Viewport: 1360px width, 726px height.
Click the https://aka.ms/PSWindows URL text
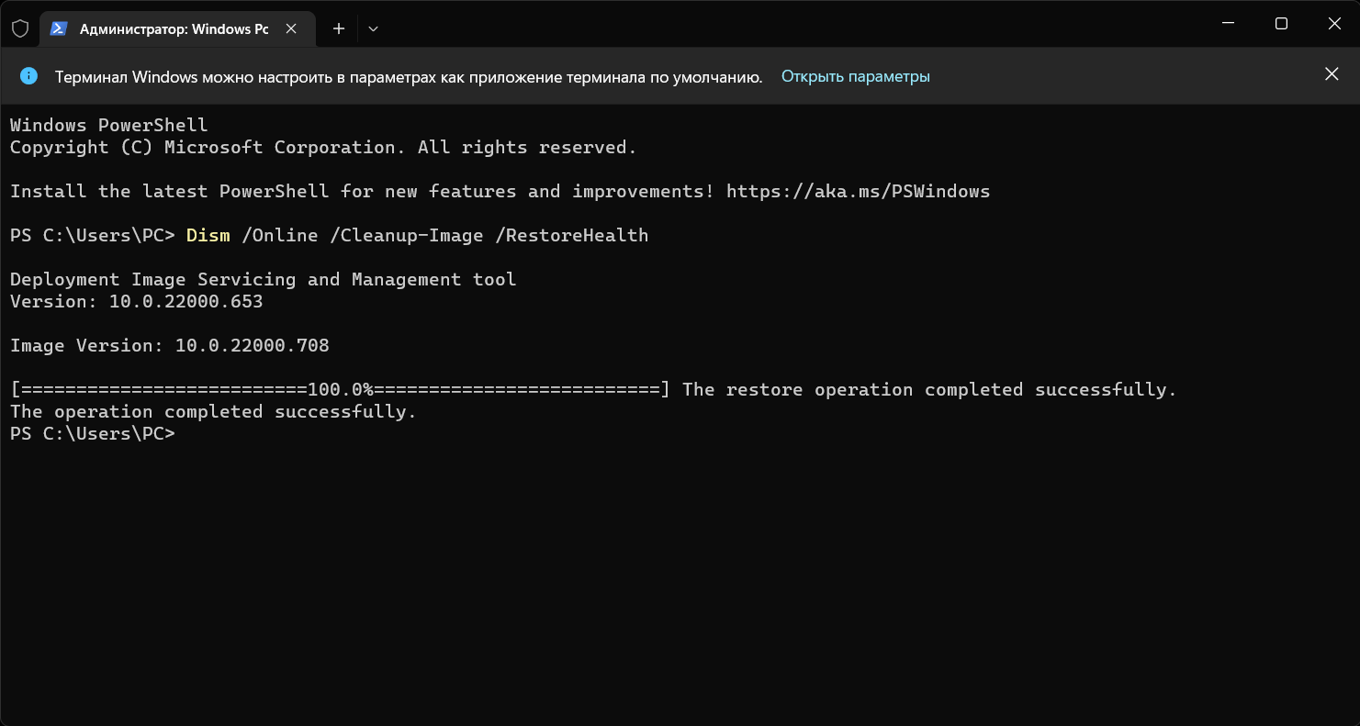pos(858,192)
